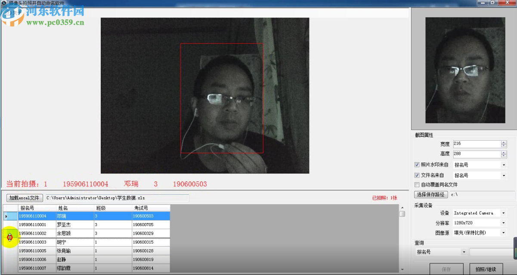Click the 高度 input showing 288
Image resolution: width=517 pixels, height=275 pixels.
[477, 154]
